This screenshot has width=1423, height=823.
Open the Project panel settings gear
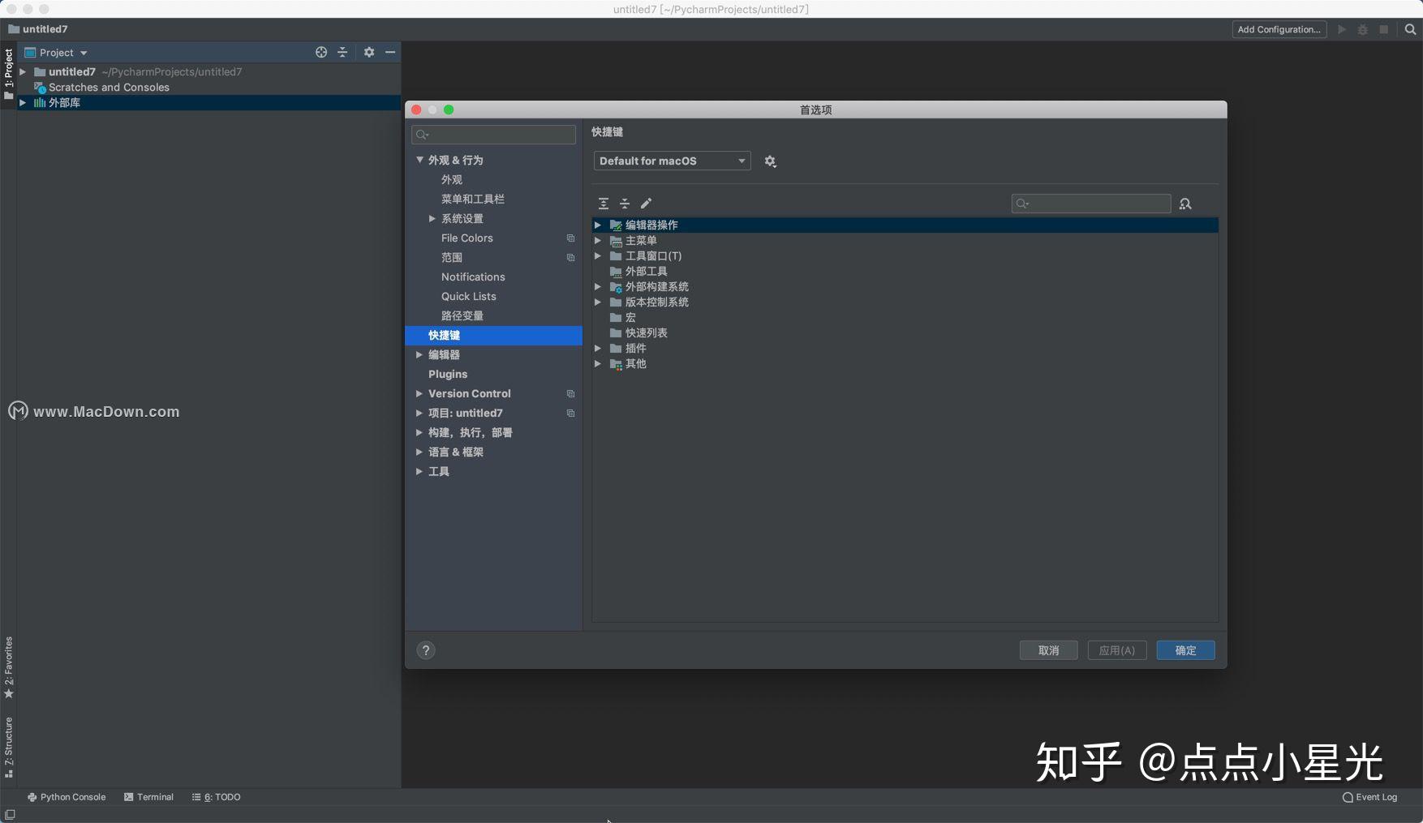coord(369,52)
